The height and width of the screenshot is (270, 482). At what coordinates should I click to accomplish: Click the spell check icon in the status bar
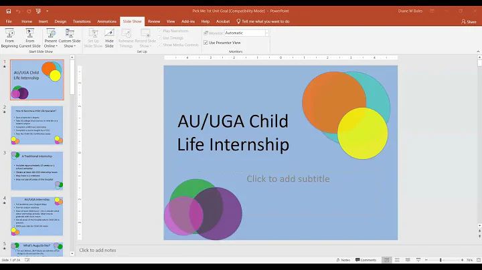pos(27,260)
